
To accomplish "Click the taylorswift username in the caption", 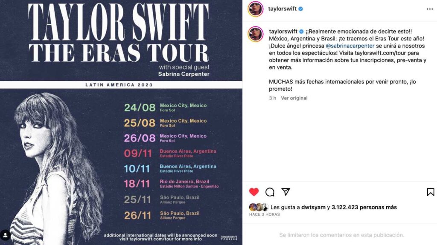I will pyautogui.click(x=283, y=32).
